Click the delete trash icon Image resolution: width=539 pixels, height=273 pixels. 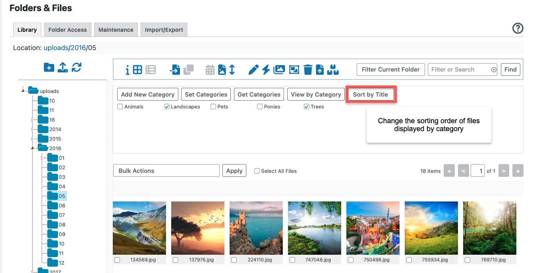(308, 70)
